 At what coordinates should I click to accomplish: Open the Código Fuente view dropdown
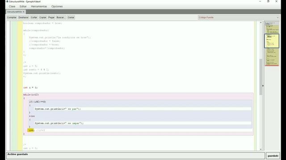pos(239,17)
